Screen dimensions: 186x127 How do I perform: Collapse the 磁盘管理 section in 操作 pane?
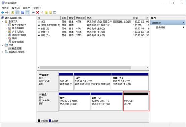tap(183, 23)
